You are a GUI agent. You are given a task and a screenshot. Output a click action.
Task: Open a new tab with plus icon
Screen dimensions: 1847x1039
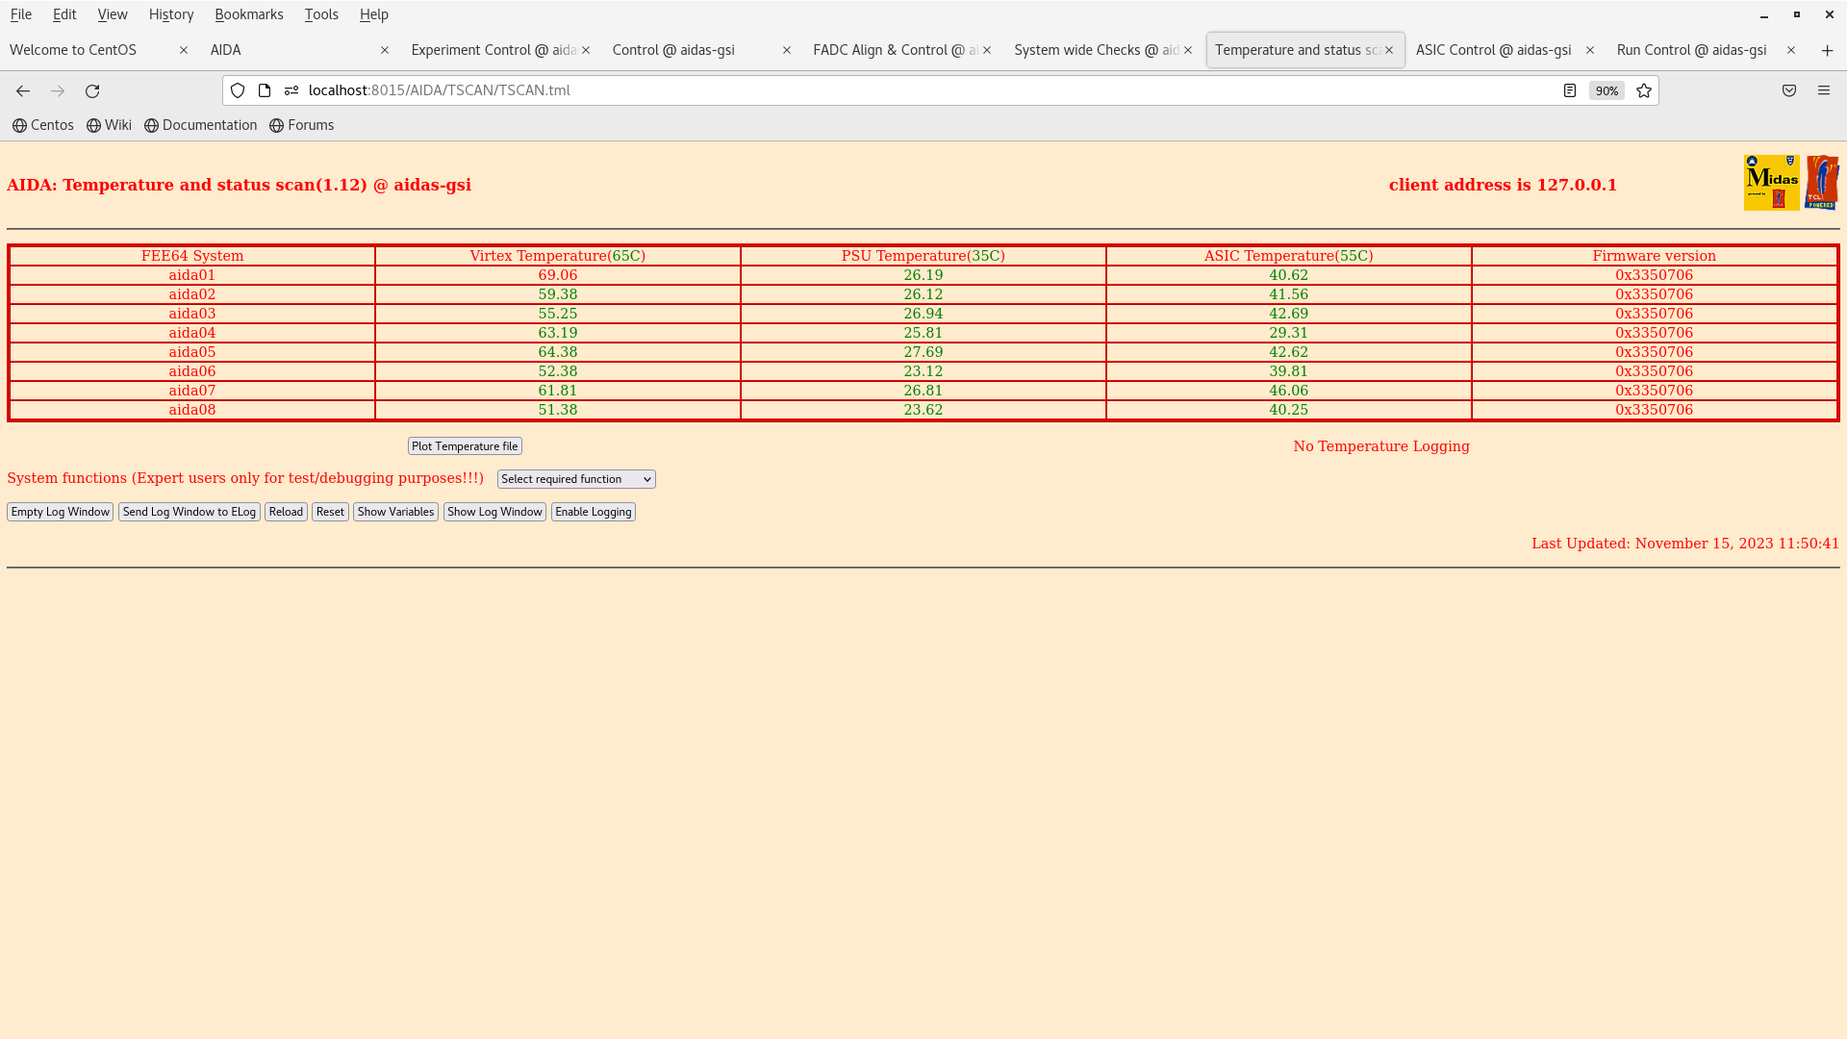[1827, 50]
